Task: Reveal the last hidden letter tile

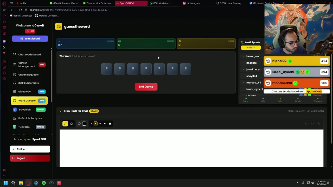Action: [185, 69]
